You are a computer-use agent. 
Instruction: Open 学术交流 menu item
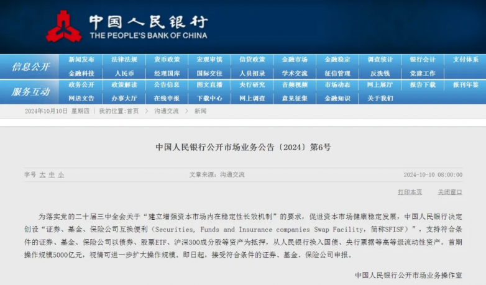tap(295, 73)
